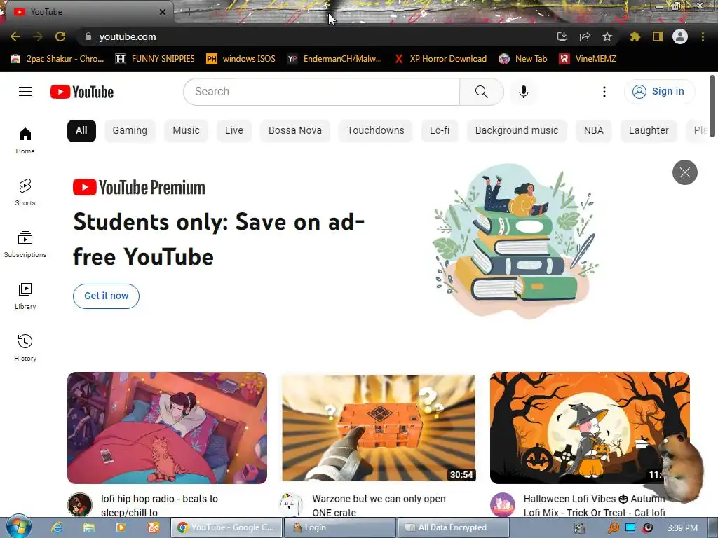The width and height of the screenshot is (718, 538).
Task: Open Halloween Lofi channel avatar
Action: pos(502,504)
